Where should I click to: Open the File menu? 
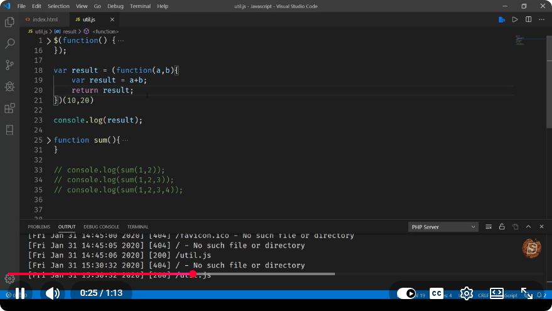(21, 6)
